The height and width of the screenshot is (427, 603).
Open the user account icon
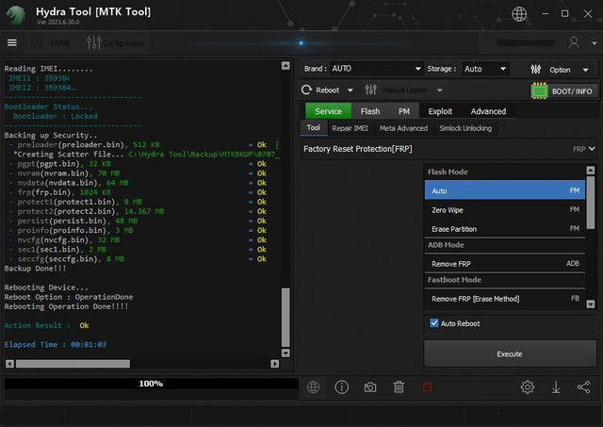pyautogui.click(x=574, y=42)
